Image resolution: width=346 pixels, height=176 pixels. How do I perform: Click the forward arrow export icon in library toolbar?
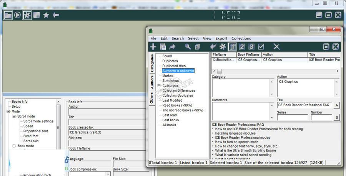[172, 47]
